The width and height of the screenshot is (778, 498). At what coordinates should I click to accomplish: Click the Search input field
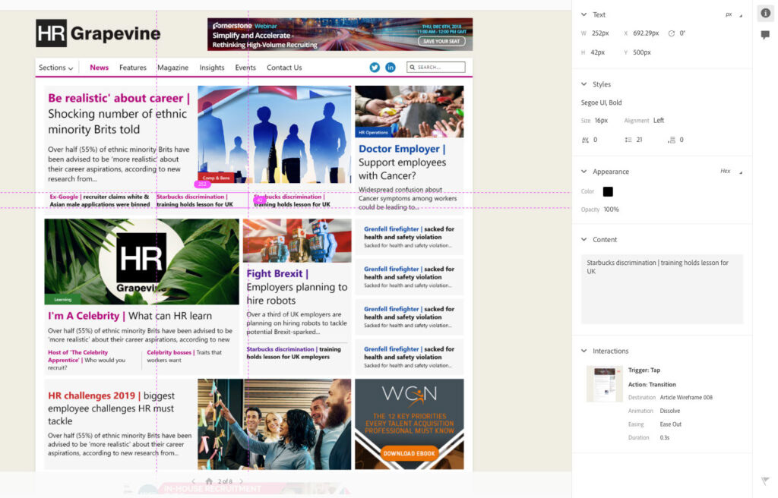coord(436,67)
